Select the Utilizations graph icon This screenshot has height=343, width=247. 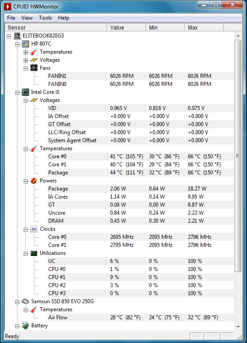click(x=34, y=253)
